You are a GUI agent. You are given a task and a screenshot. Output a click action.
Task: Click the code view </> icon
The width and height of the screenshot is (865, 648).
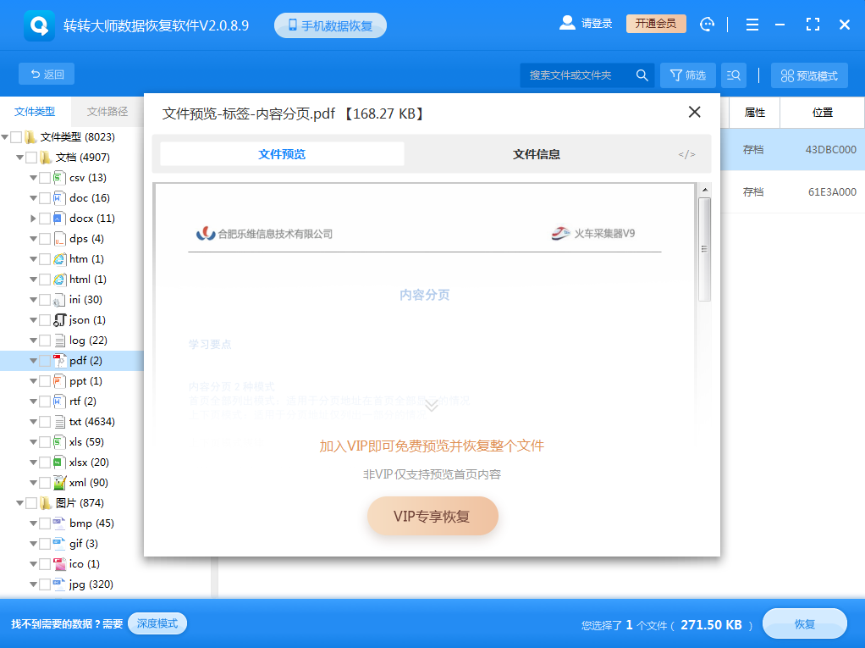[686, 154]
